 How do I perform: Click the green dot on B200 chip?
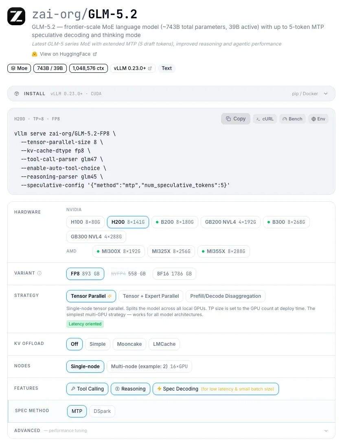coord(157,222)
